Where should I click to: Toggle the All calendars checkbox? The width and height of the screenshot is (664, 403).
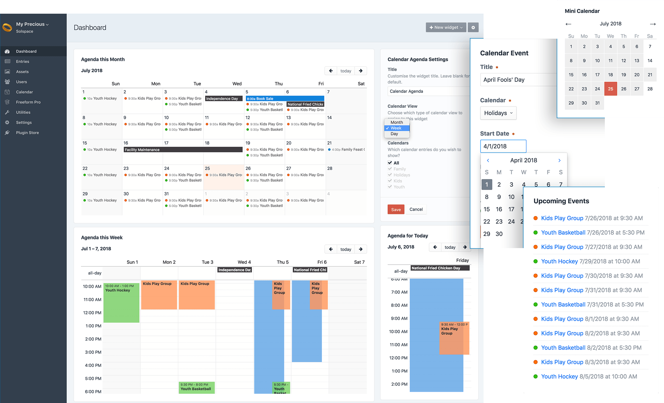tap(389, 163)
